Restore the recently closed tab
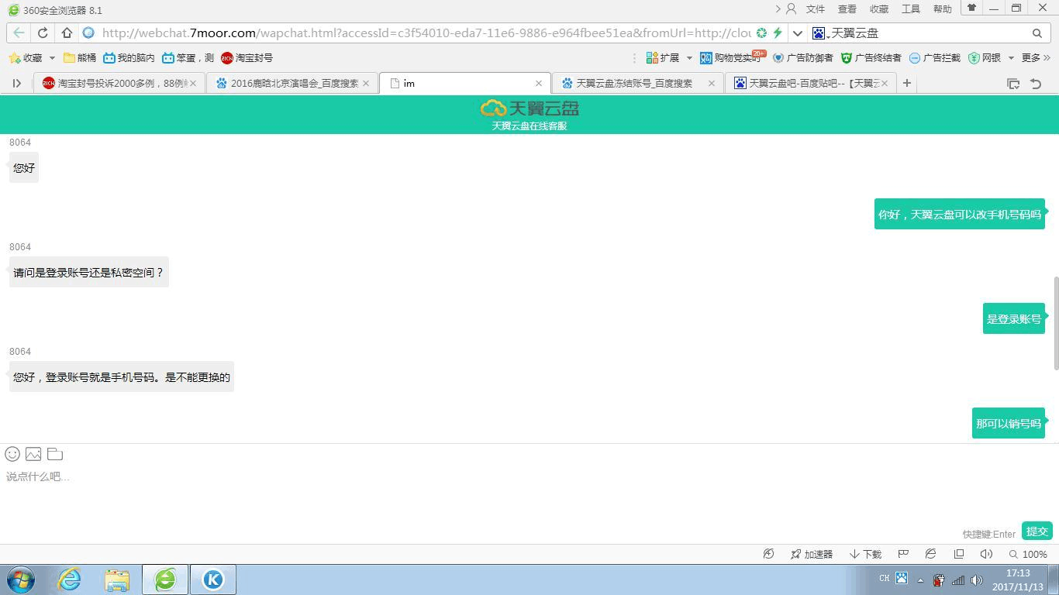This screenshot has height=595, width=1059. pos(1035,83)
